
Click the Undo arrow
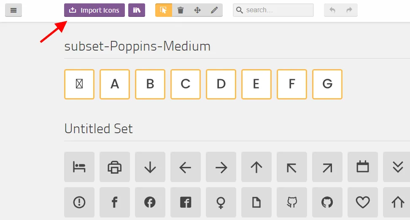pos(332,10)
